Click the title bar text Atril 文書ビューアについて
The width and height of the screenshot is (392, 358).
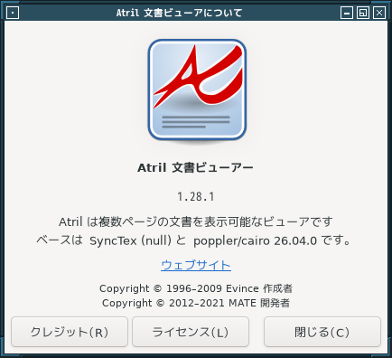point(179,13)
